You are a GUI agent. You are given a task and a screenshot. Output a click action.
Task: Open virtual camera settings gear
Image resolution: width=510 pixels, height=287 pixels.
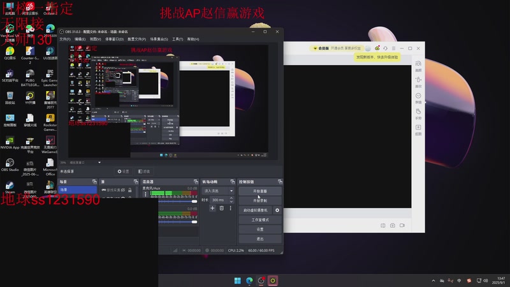[x=277, y=210]
